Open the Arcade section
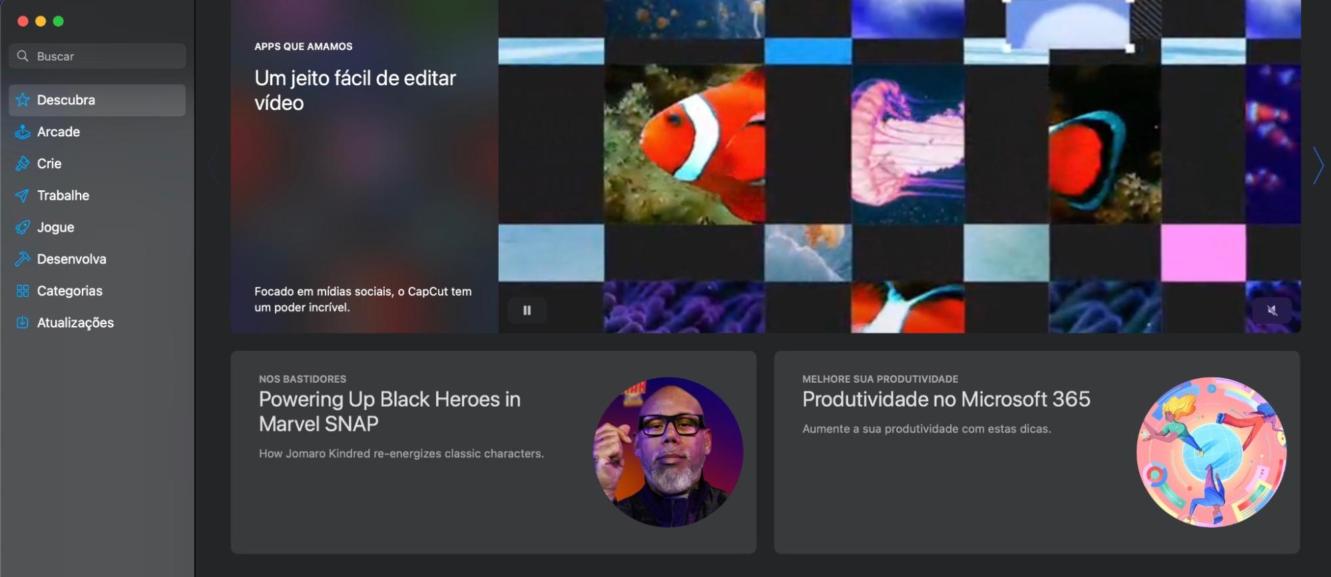Viewport: 1331px width, 577px height. pyautogui.click(x=97, y=132)
